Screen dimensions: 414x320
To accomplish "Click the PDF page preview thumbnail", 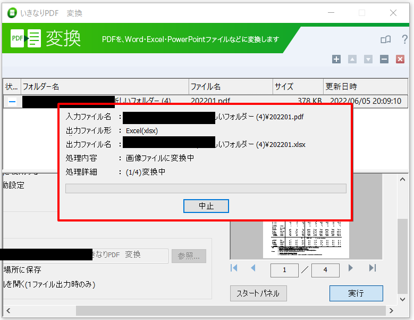I will 306,240.
